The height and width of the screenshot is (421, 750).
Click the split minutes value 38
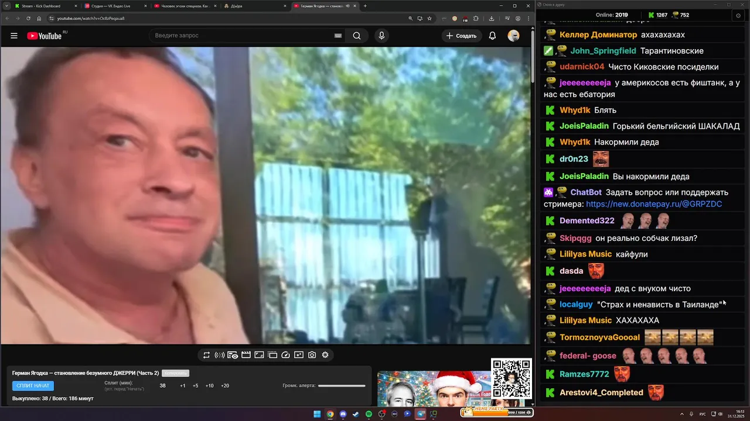162,386
